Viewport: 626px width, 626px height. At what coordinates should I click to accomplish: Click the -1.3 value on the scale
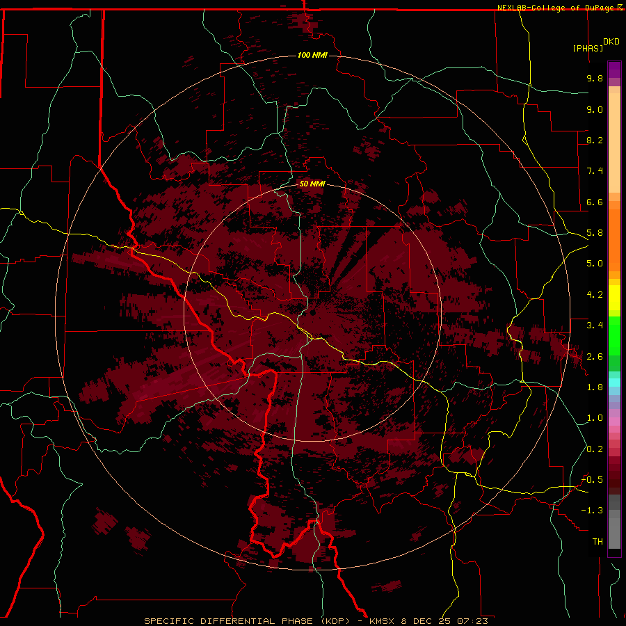pos(593,511)
